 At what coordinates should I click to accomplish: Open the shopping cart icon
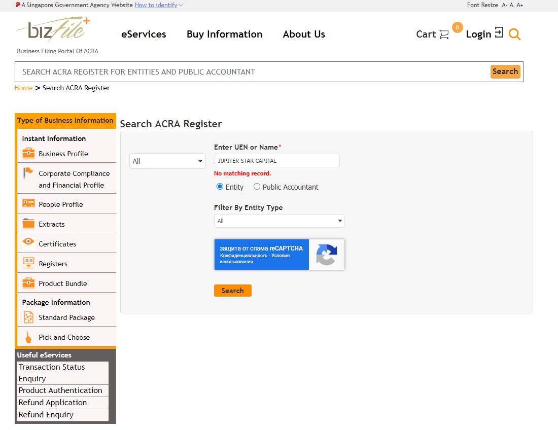pyautogui.click(x=444, y=34)
